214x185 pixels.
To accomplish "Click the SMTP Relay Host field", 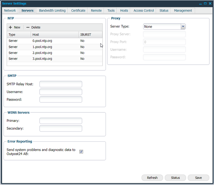I will pos(61,84).
